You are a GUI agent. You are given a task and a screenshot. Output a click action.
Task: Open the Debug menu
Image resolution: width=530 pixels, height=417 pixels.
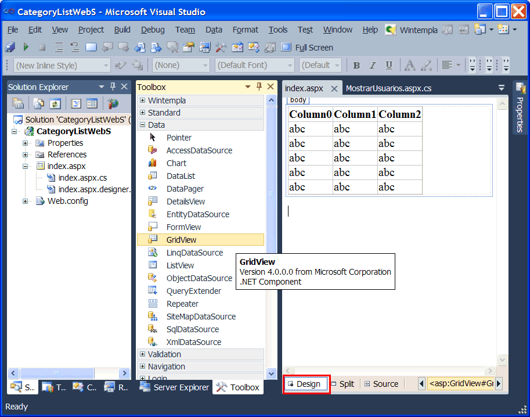click(153, 30)
